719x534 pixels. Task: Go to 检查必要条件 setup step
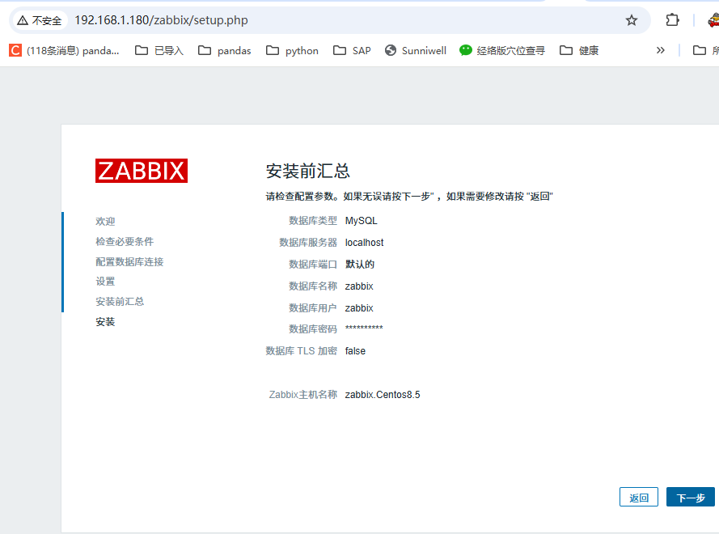124,242
